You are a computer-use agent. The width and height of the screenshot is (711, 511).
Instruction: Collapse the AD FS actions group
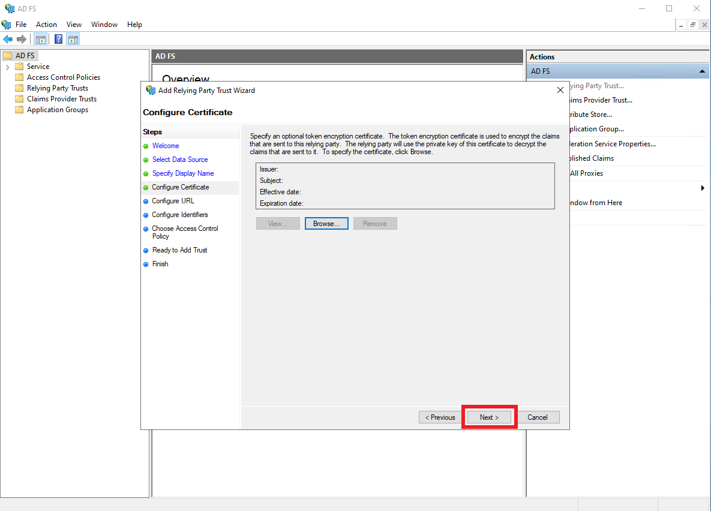pos(701,71)
